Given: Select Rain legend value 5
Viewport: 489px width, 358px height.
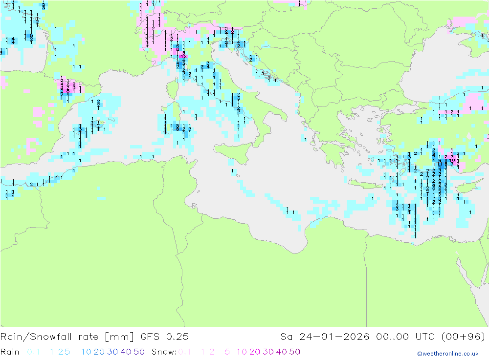Looking at the screenshot, I should 67,352.
